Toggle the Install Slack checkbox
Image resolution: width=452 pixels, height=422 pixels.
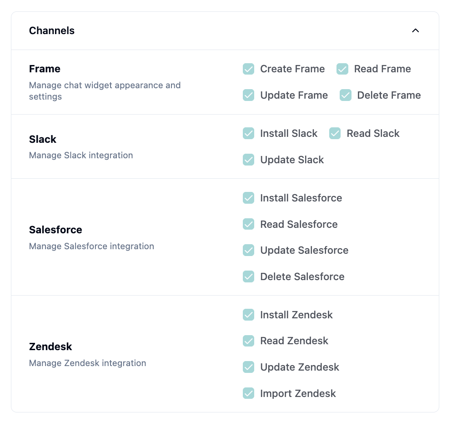coord(248,133)
